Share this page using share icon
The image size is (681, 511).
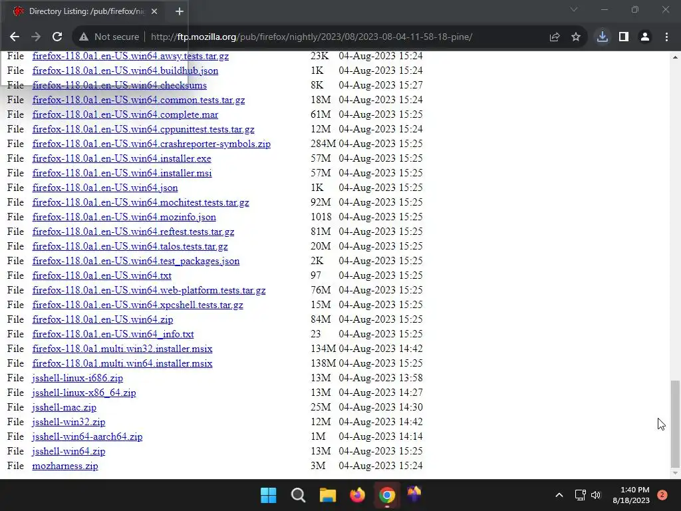(x=554, y=37)
